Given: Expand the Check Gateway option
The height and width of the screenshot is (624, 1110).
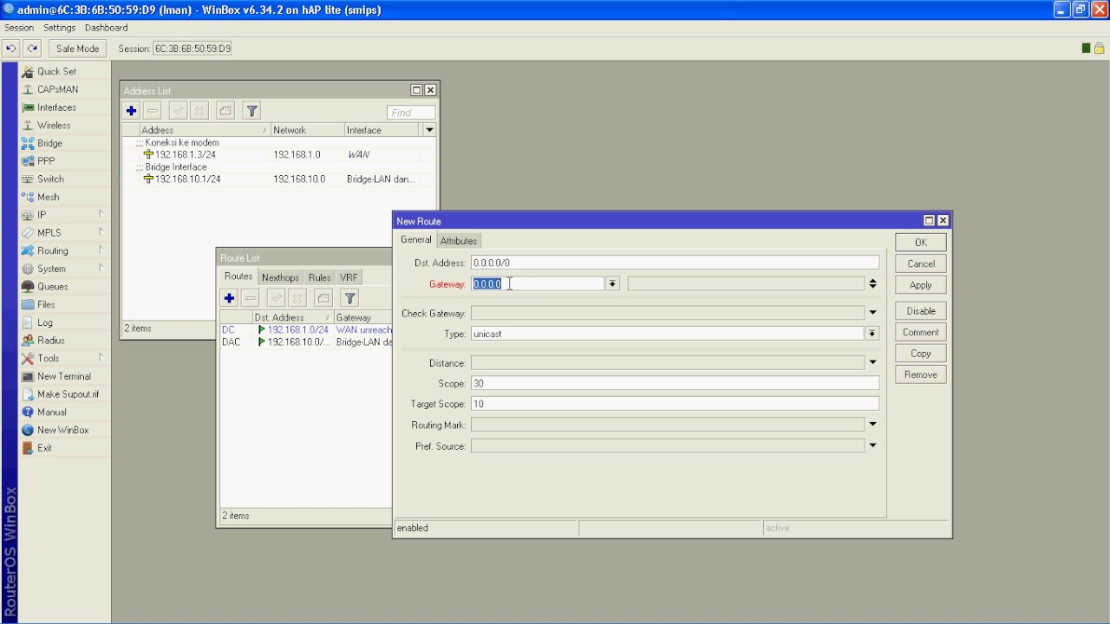Looking at the screenshot, I should tap(872, 313).
